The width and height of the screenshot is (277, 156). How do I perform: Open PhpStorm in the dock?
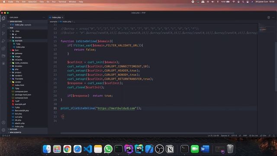click(129, 149)
